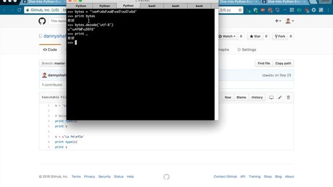Viewport: 333px width, 187px height.
Task: Open the footer Help link
Action: pos(131,177)
